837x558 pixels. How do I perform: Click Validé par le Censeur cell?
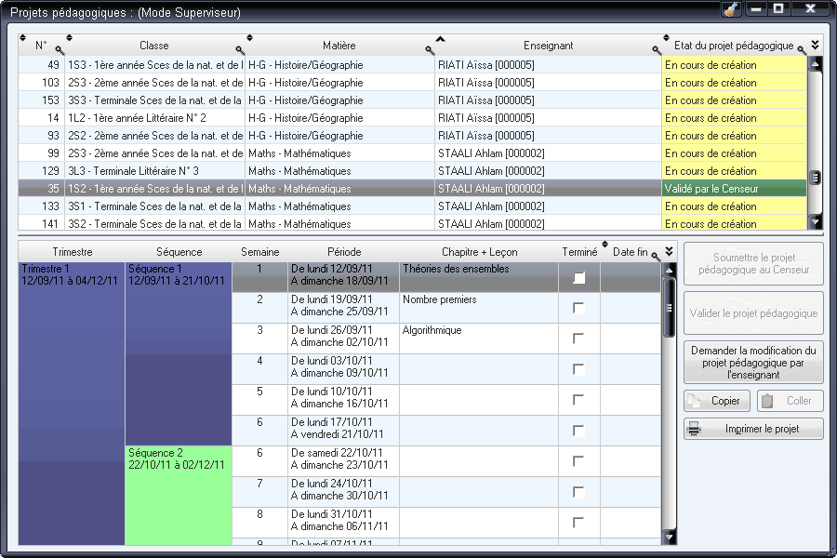tap(734, 189)
